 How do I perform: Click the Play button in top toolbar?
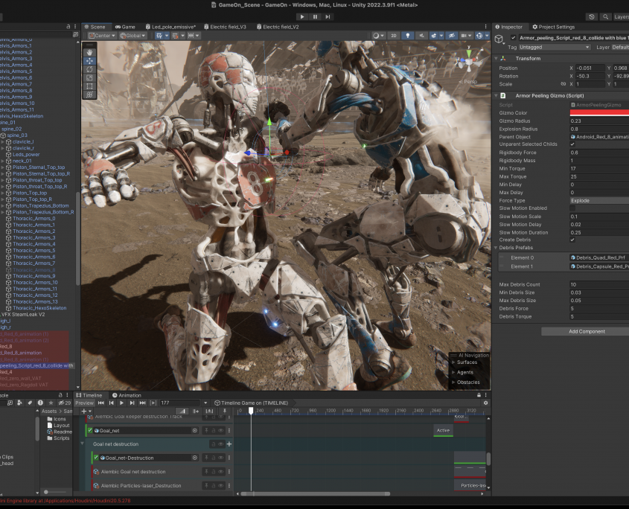click(x=301, y=16)
